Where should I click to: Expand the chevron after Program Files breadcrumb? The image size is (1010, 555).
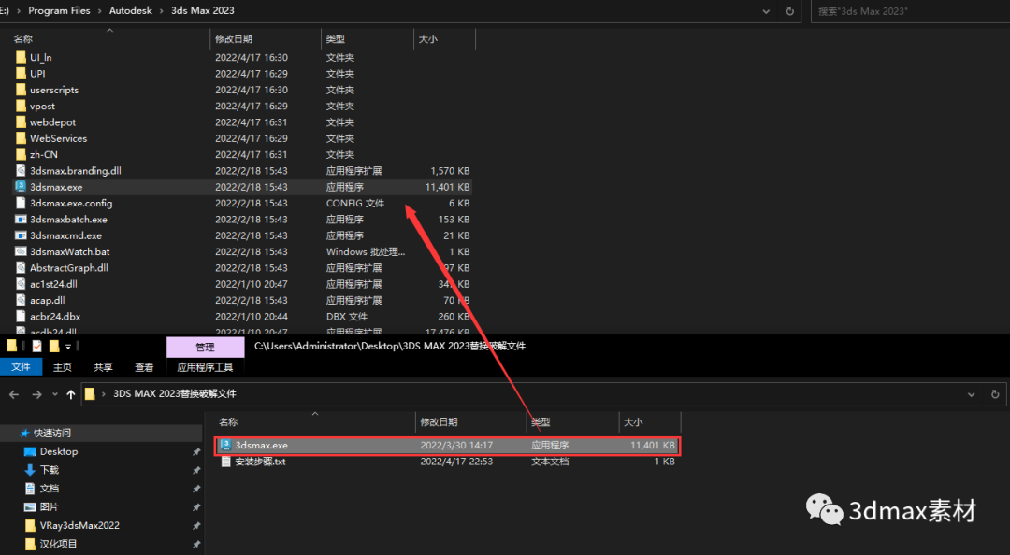(100, 11)
